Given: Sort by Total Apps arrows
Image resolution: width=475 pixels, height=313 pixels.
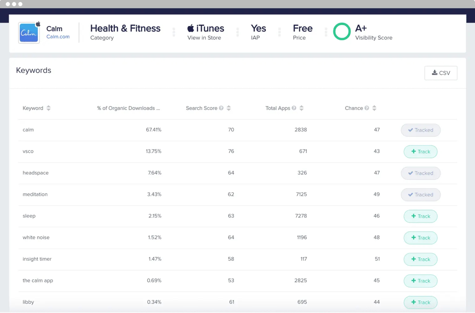Looking at the screenshot, I should coord(302,108).
